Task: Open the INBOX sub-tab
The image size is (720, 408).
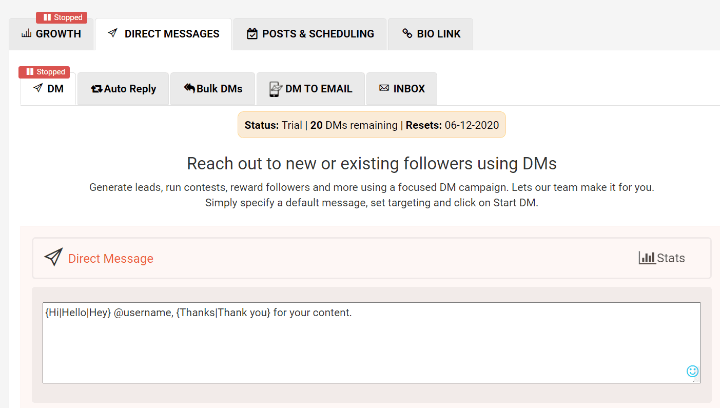Action: (x=402, y=88)
